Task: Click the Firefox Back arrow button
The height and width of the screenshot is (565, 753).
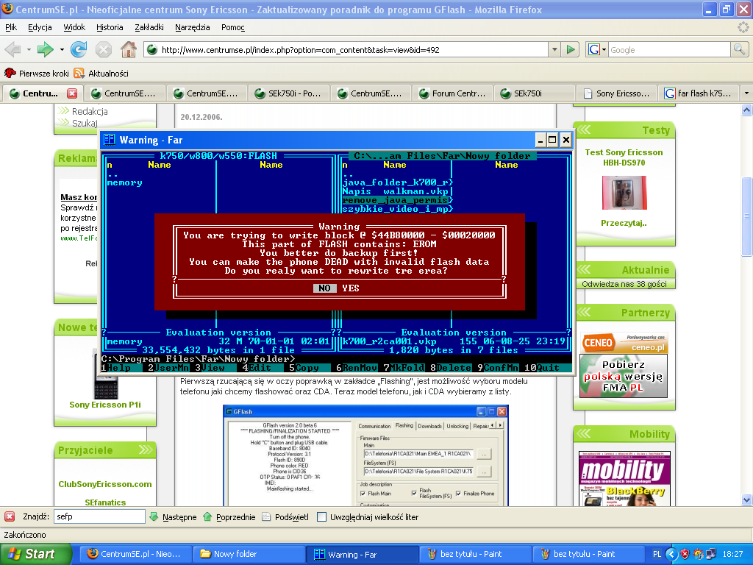Action: click(13, 49)
